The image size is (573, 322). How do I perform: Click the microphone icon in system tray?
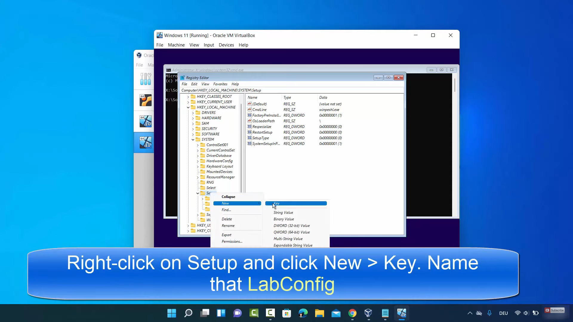coord(489,313)
